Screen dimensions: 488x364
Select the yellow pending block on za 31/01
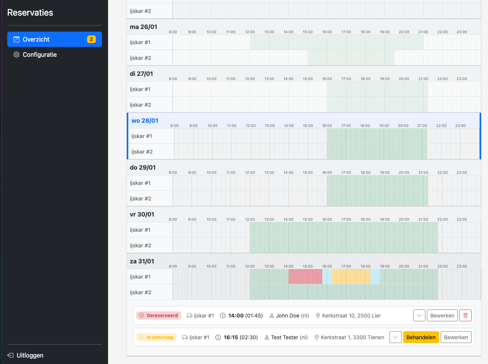[351, 277]
